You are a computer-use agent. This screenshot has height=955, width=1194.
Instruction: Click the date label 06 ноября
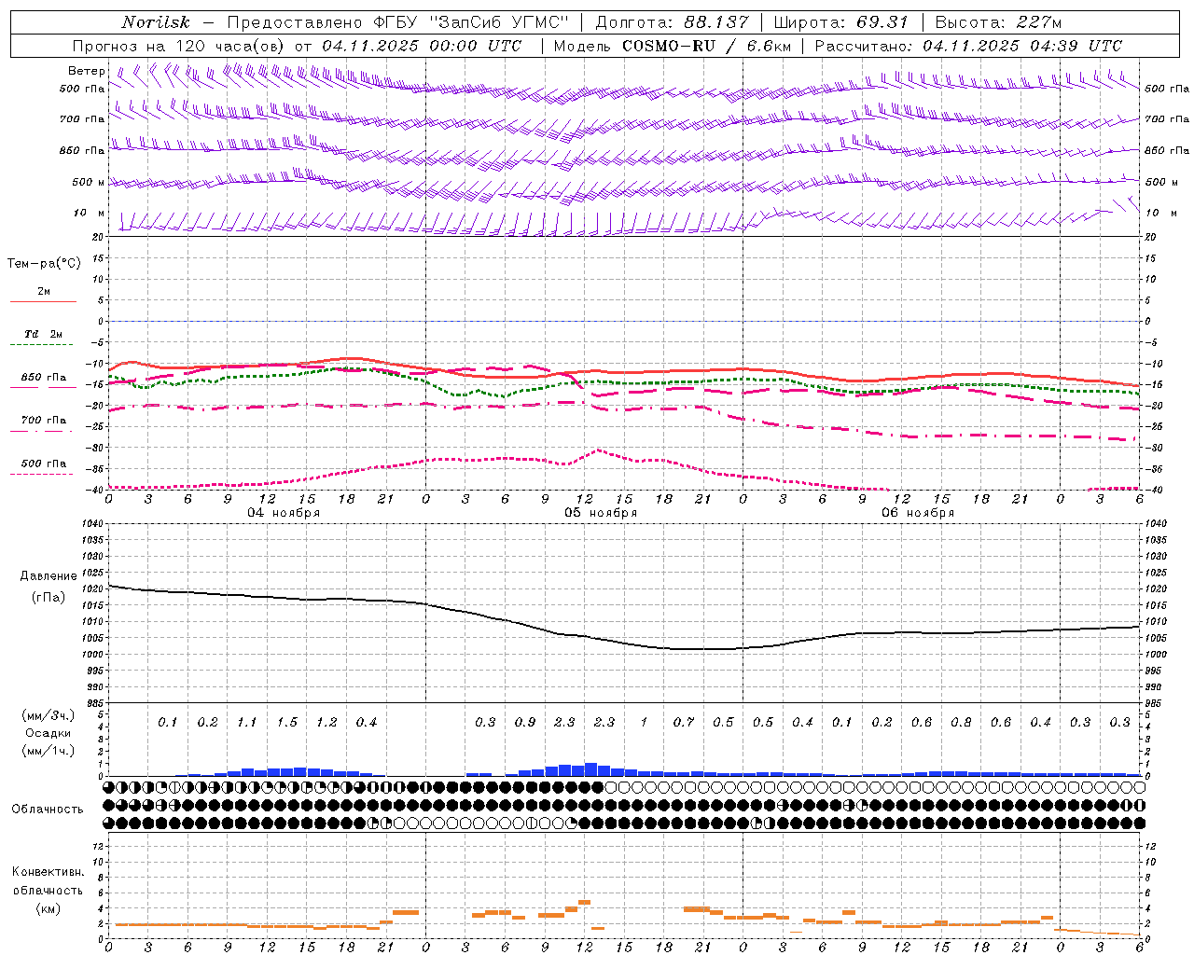(919, 513)
